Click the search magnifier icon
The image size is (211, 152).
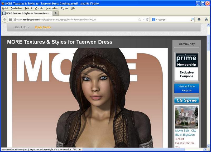(192, 19)
